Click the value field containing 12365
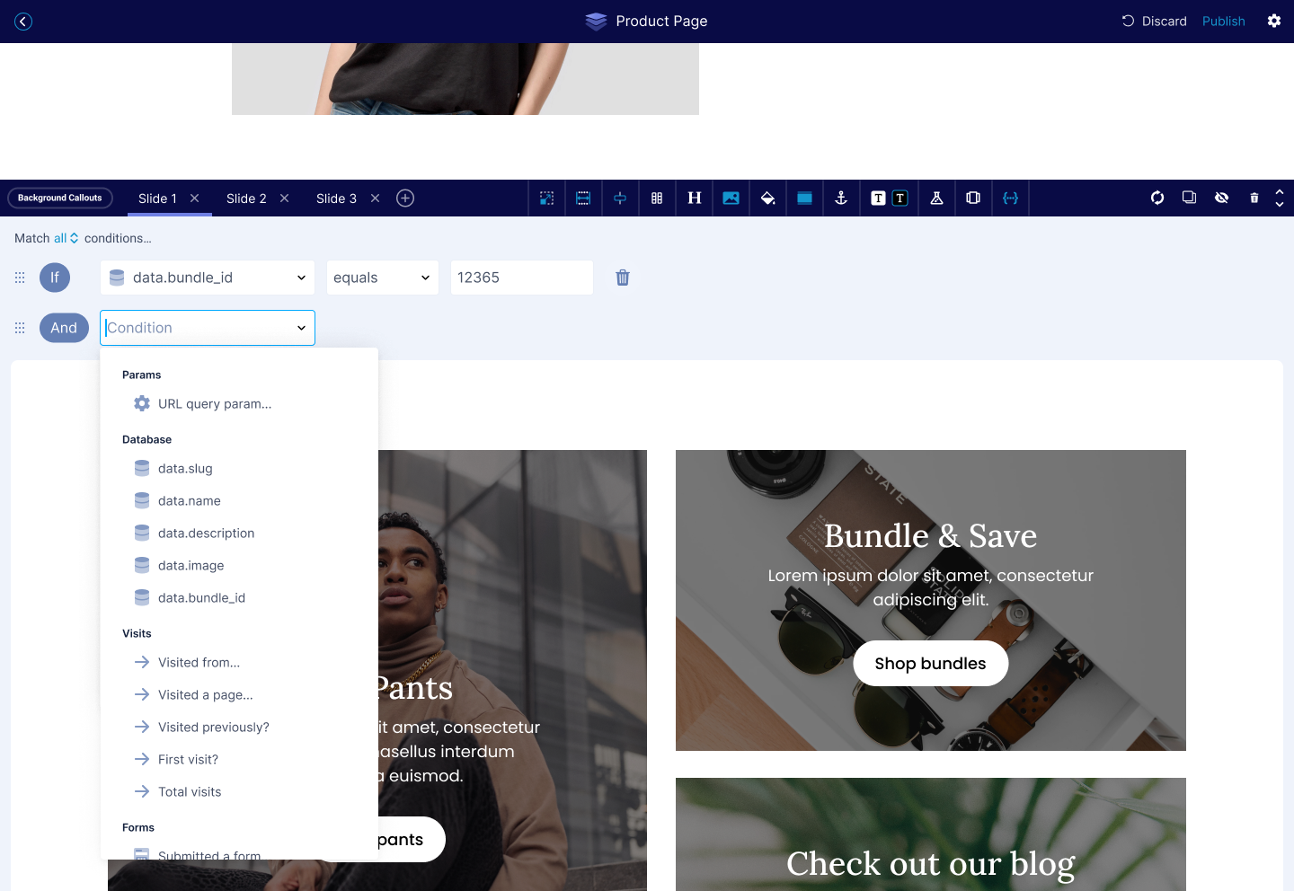Screen dimensions: 1294x891 [x=521, y=278]
